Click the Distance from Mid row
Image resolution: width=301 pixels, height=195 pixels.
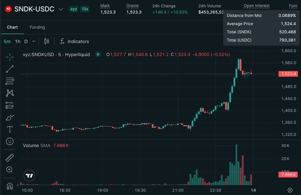coord(261,16)
